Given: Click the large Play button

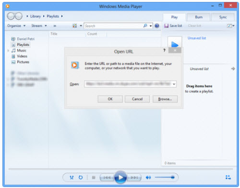Looking at the screenshot, I should pos(120,177).
